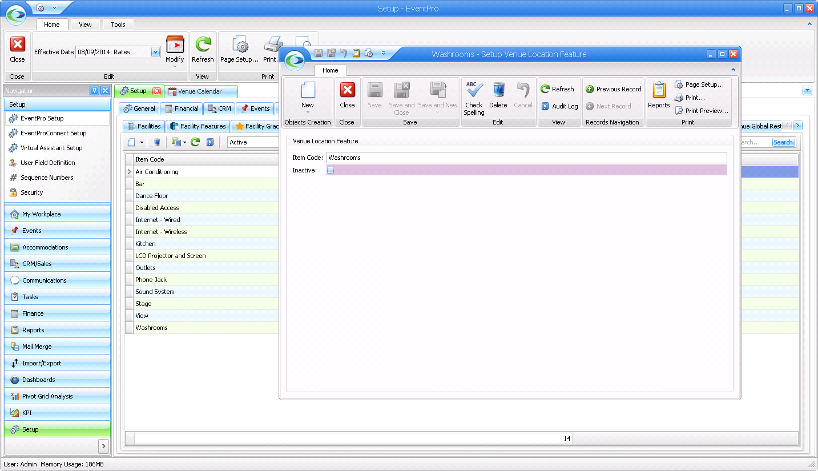
Task: Click the EventPro application logo in main window
Action: pyautogui.click(x=16, y=15)
